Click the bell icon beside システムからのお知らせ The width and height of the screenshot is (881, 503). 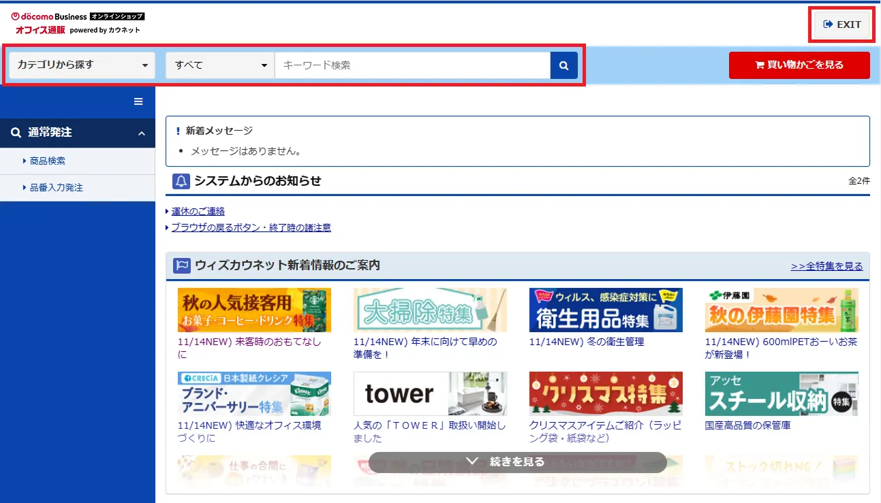click(181, 181)
